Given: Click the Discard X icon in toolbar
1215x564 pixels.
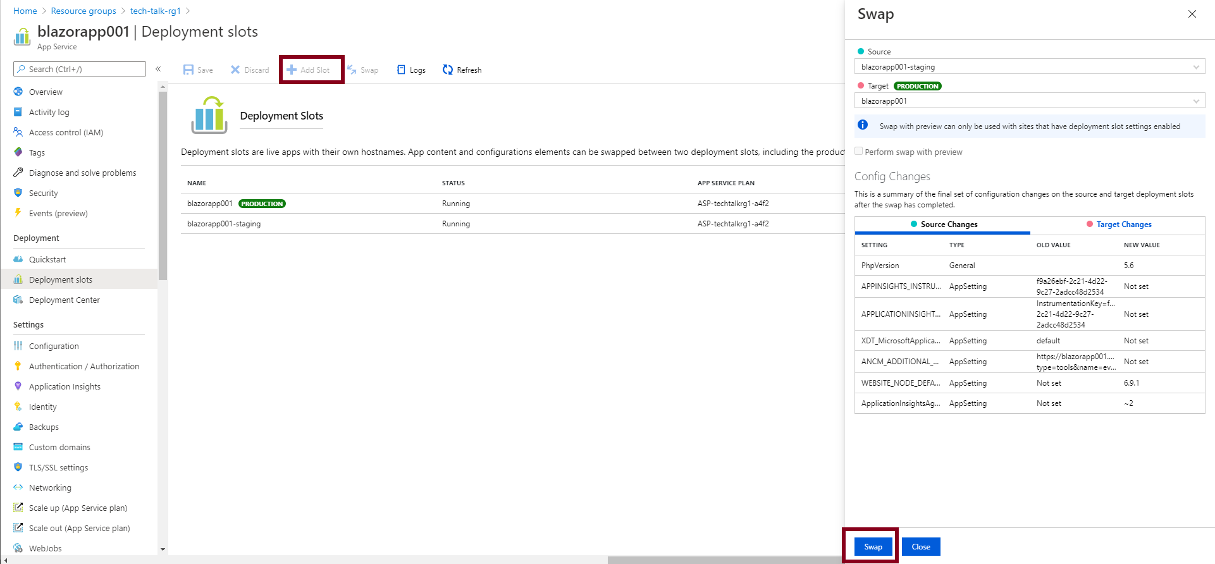Looking at the screenshot, I should click(235, 70).
